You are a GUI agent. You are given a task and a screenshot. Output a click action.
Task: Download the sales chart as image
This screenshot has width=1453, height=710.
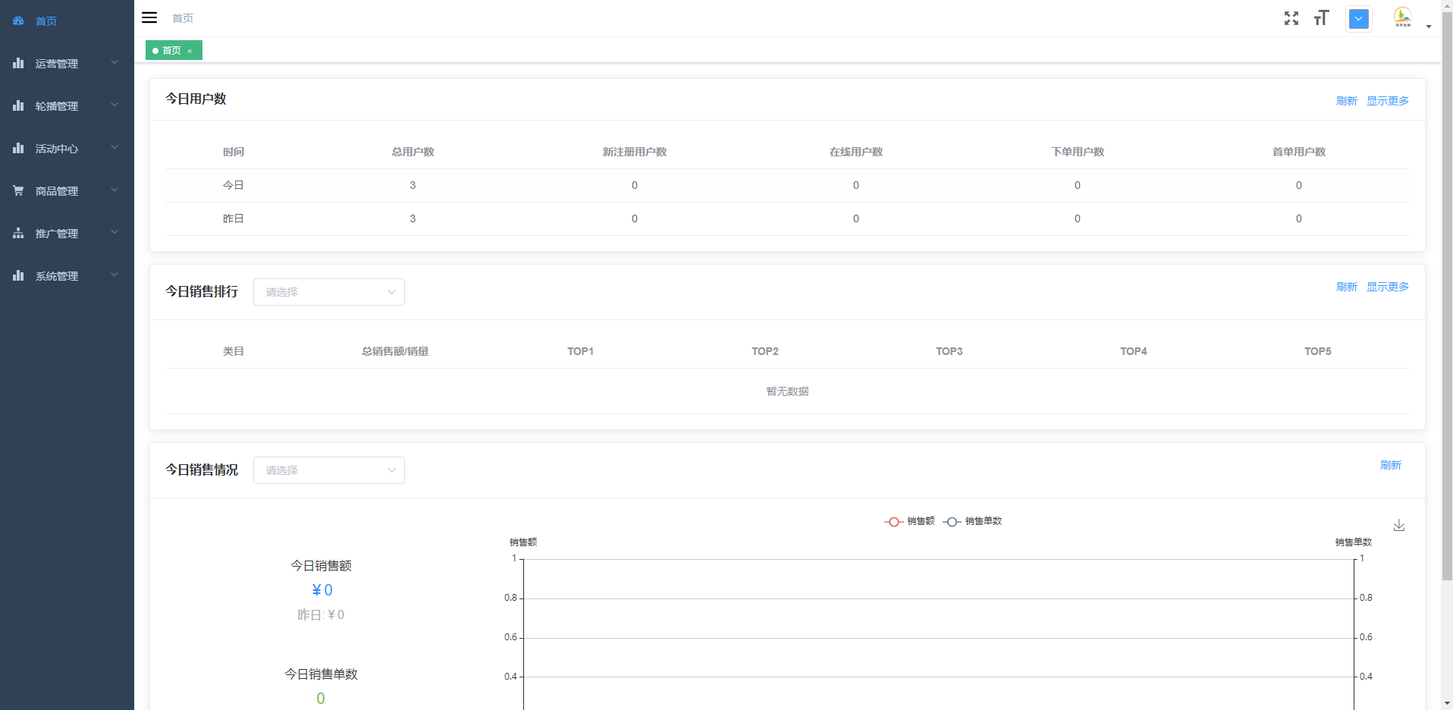coord(1398,525)
